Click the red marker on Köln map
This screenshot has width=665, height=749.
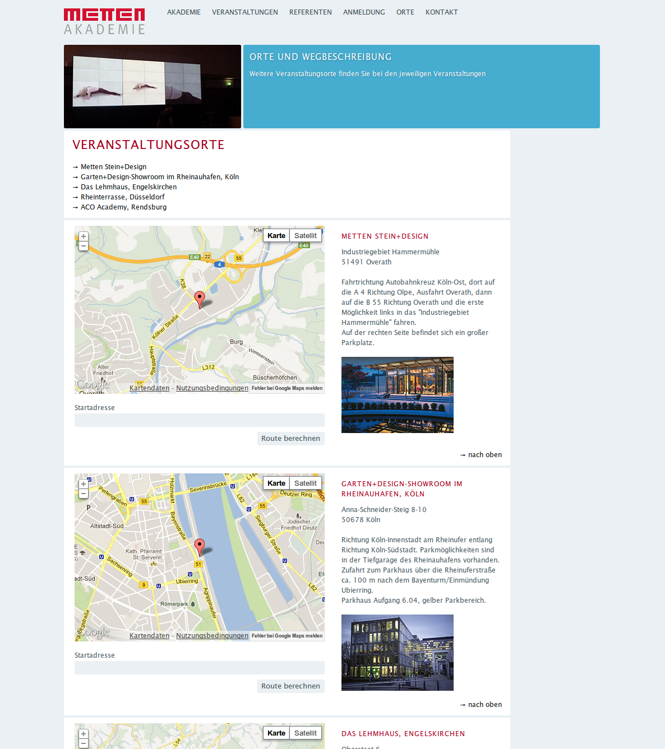[200, 546]
